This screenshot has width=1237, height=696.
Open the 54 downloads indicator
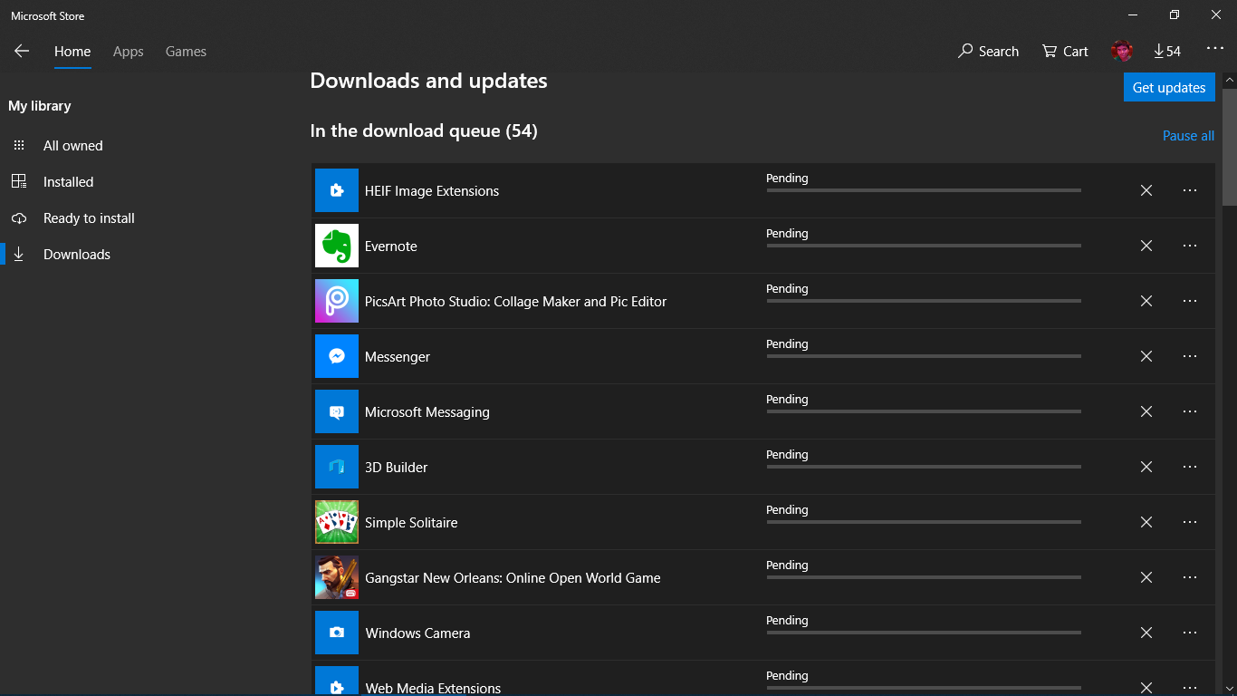point(1167,52)
